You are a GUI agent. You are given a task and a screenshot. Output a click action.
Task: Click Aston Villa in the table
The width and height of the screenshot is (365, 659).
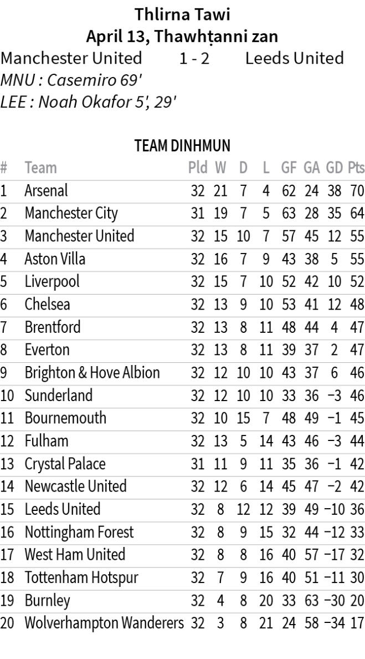pos(55,259)
